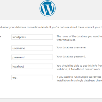Click the monospace 'localhost' word in the hint
The image size is (102, 102).
[x=77, y=69]
